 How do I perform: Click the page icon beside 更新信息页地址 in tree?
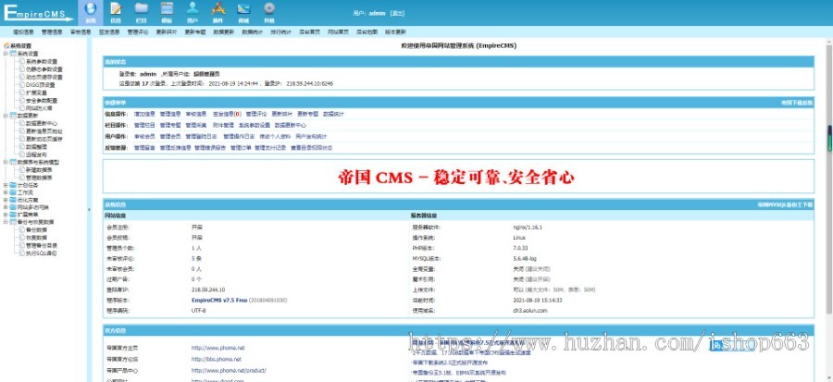point(22,131)
